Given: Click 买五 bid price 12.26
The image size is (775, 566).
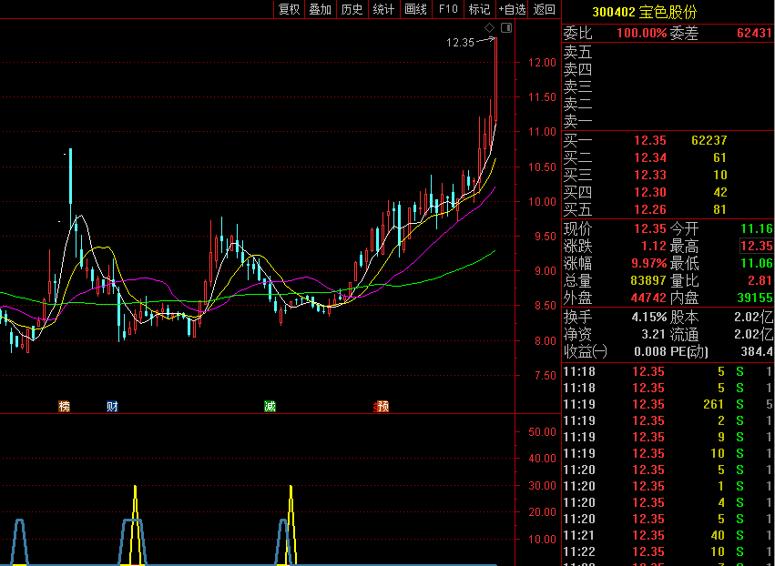Looking at the screenshot, I should click(x=650, y=209).
